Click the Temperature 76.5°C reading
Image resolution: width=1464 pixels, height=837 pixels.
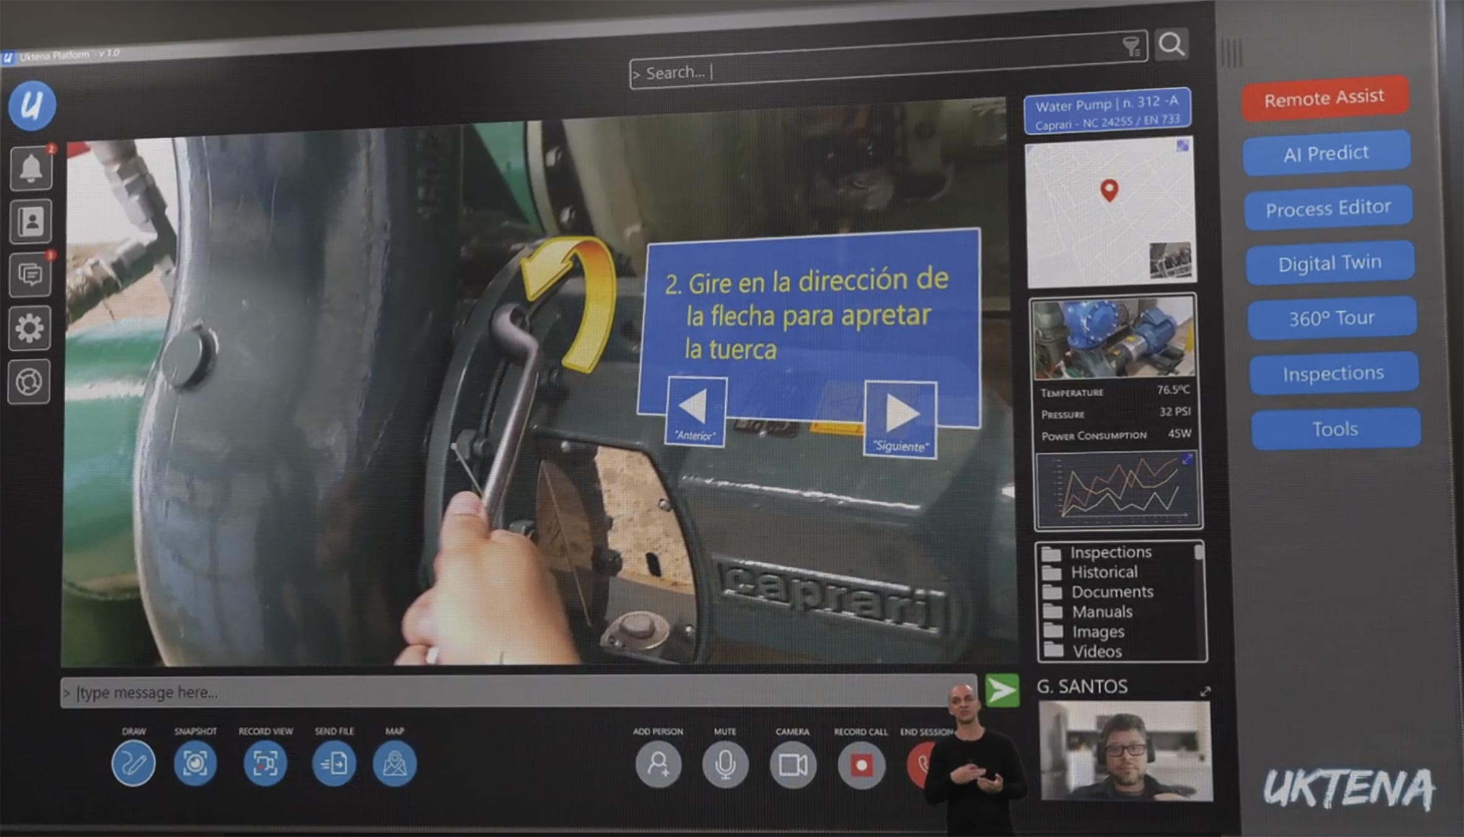pos(1114,391)
